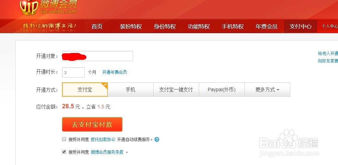Click the 开通对象 account input field
338x165 pixels.
(97, 56)
